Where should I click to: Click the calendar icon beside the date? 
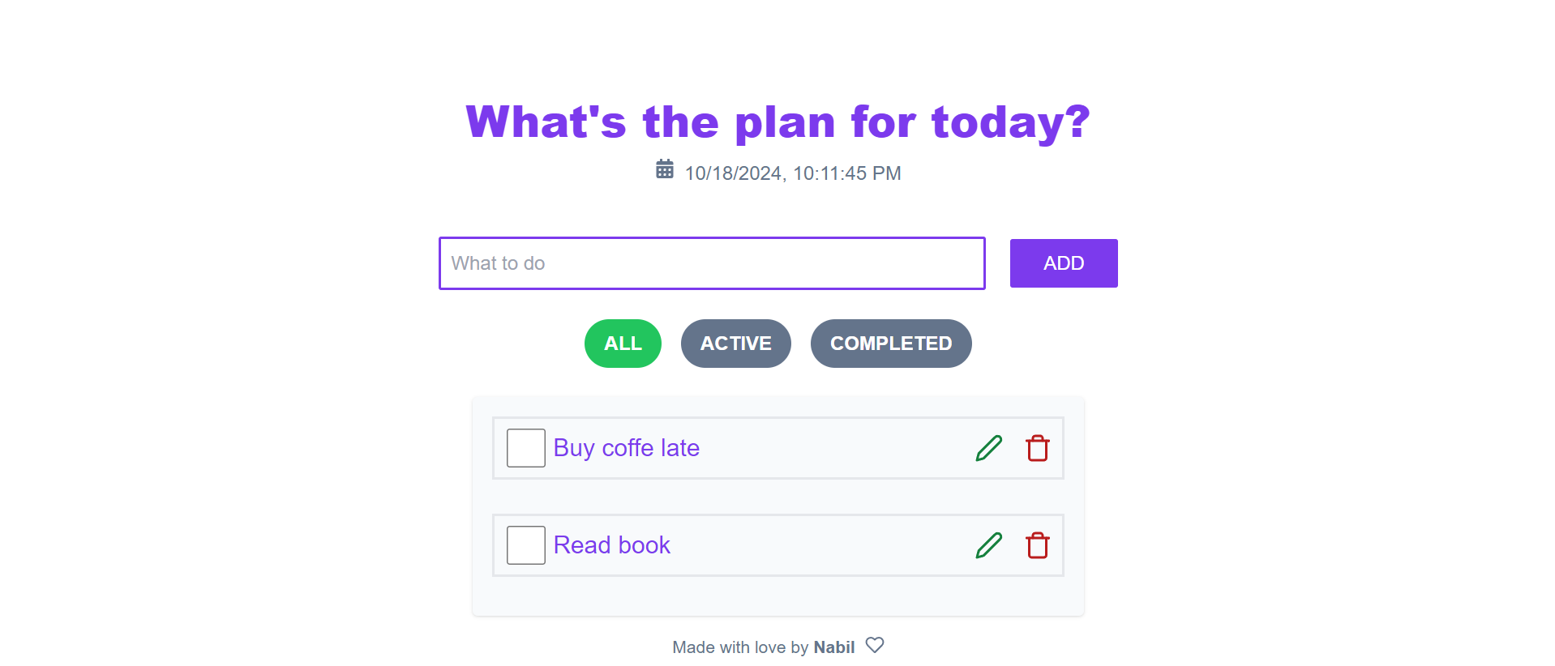coord(664,169)
